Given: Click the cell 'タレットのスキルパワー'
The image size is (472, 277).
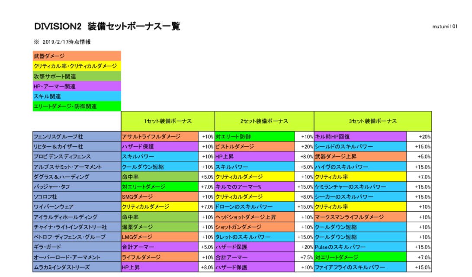Looking at the screenshot, I should (255, 237).
